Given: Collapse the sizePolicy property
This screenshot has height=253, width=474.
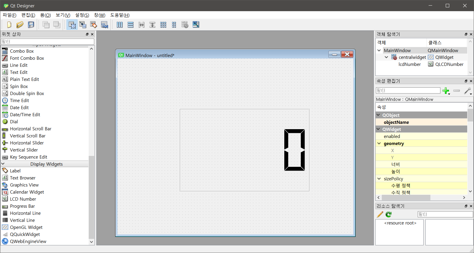Looking at the screenshot, I should click(379, 179).
